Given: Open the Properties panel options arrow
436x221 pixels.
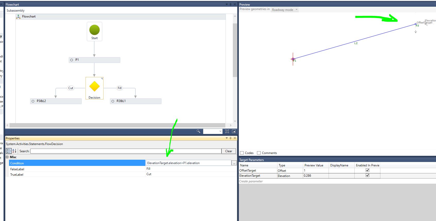Looking at the screenshot, I should [227, 138].
